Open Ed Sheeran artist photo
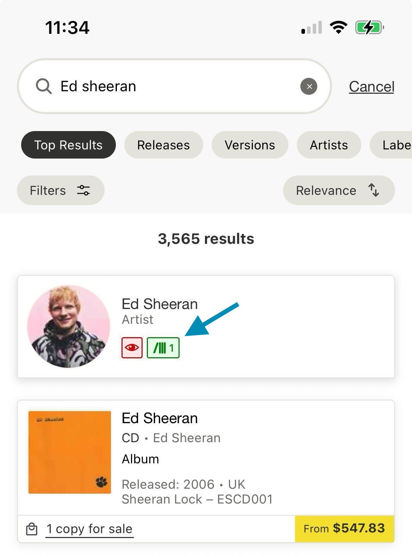412x556 pixels. click(x=69, y=327)
